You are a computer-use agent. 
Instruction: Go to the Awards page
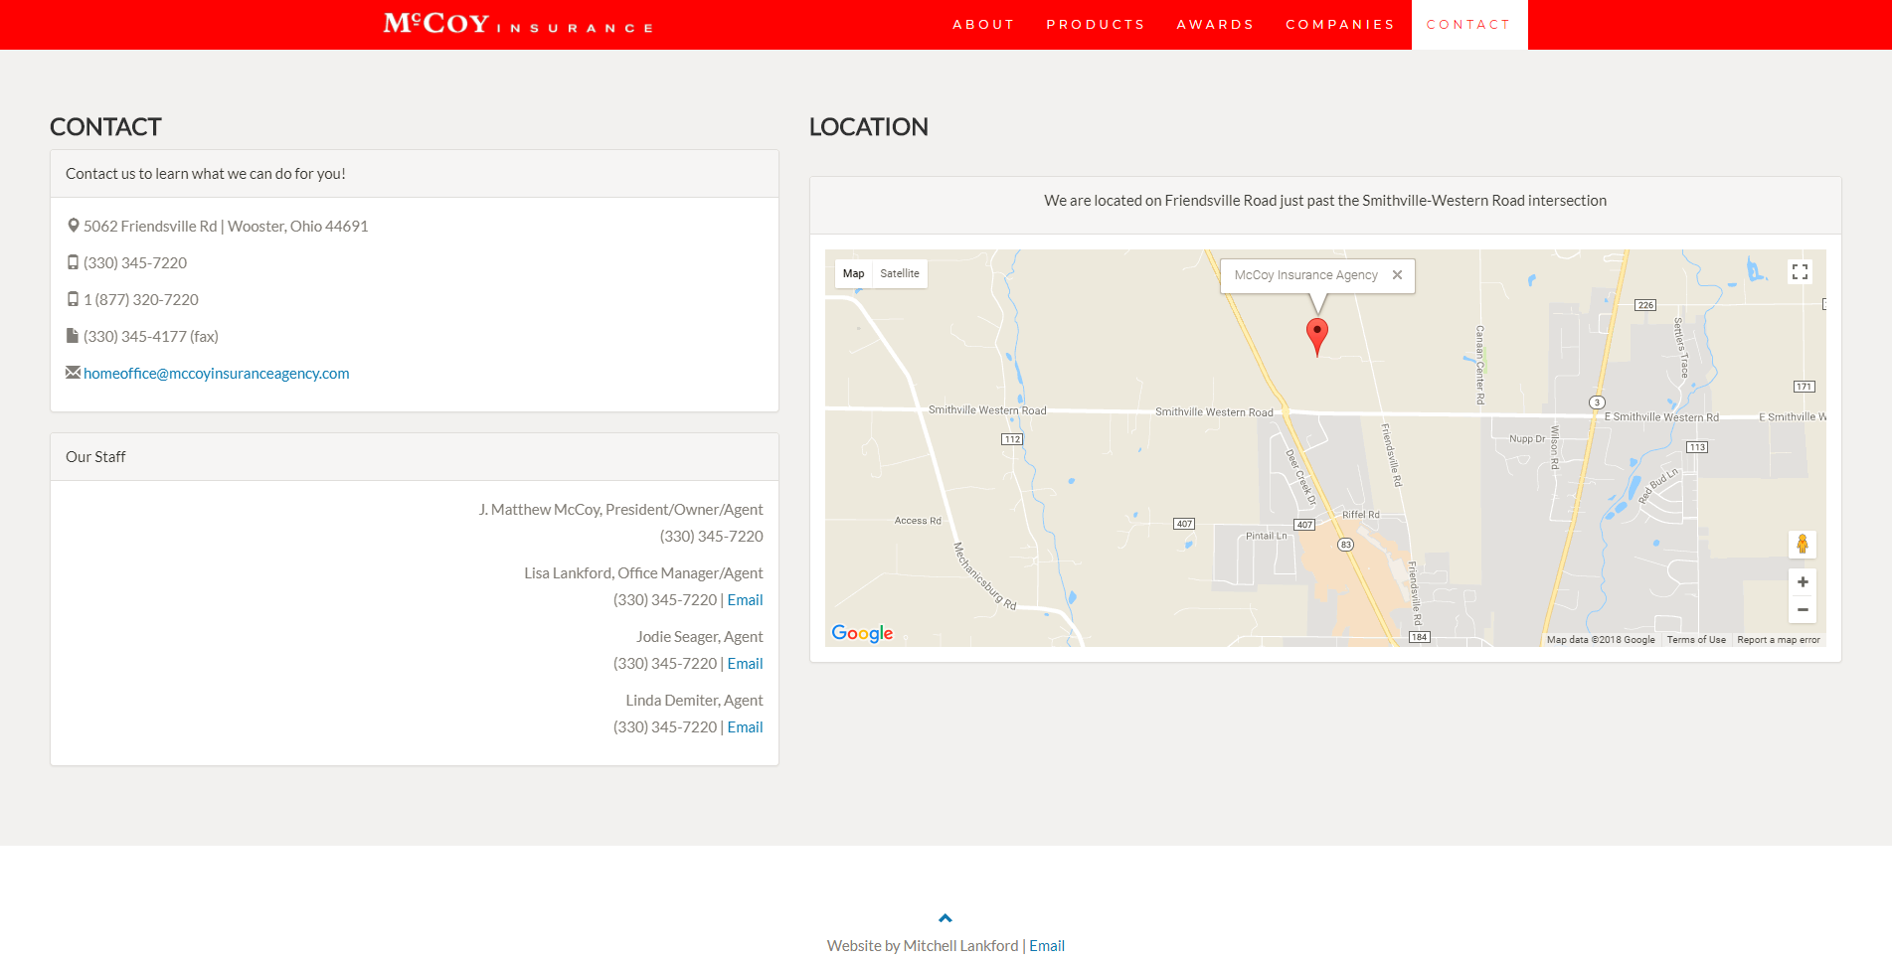(x=1215, y=25)
